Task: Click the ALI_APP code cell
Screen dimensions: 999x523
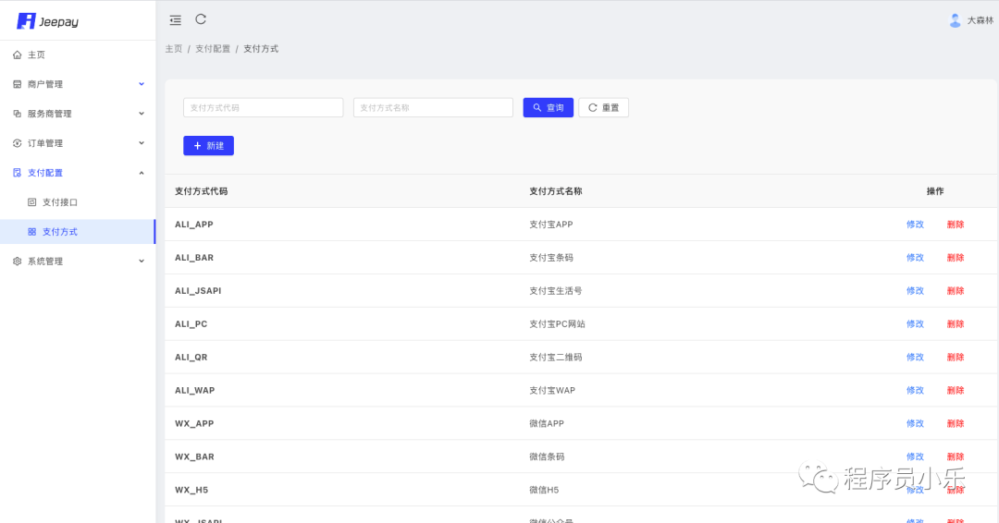Action: pyautogui.click(x=194, y=225)
